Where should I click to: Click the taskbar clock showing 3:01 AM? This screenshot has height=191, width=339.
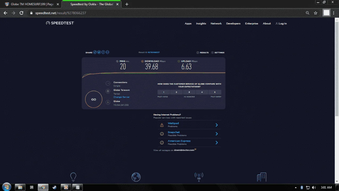[326, 187]
